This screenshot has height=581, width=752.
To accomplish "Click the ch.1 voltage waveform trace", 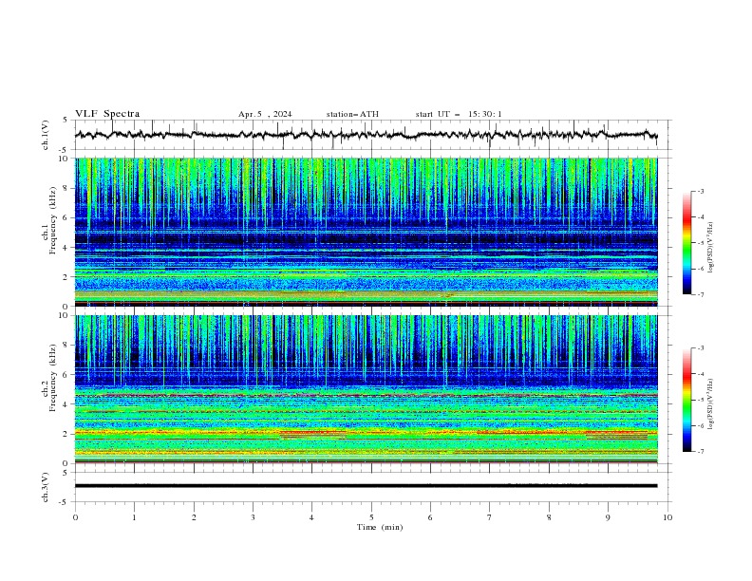I will pos(366,135).
